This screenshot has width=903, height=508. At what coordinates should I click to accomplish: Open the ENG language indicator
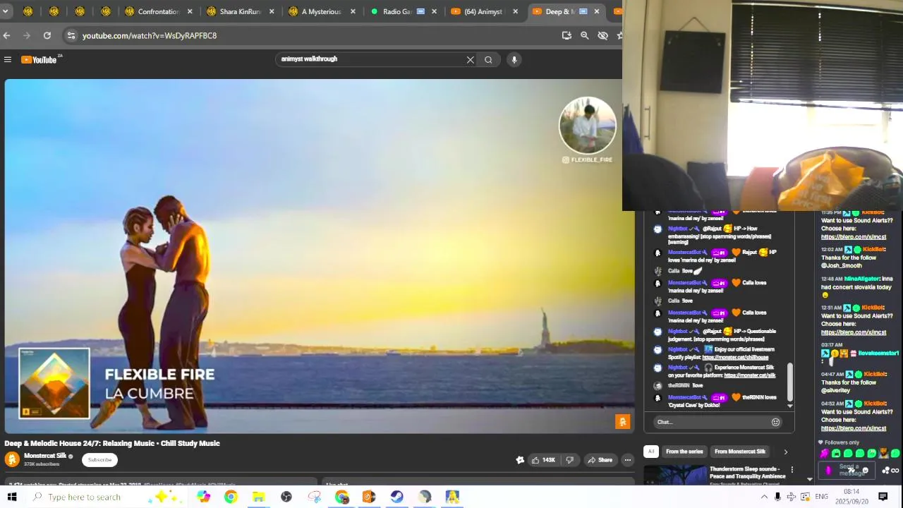[822, 497]
